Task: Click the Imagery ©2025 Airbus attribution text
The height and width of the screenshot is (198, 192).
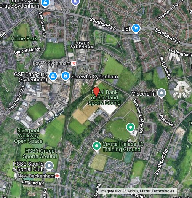Action: [x=137, y=191]
